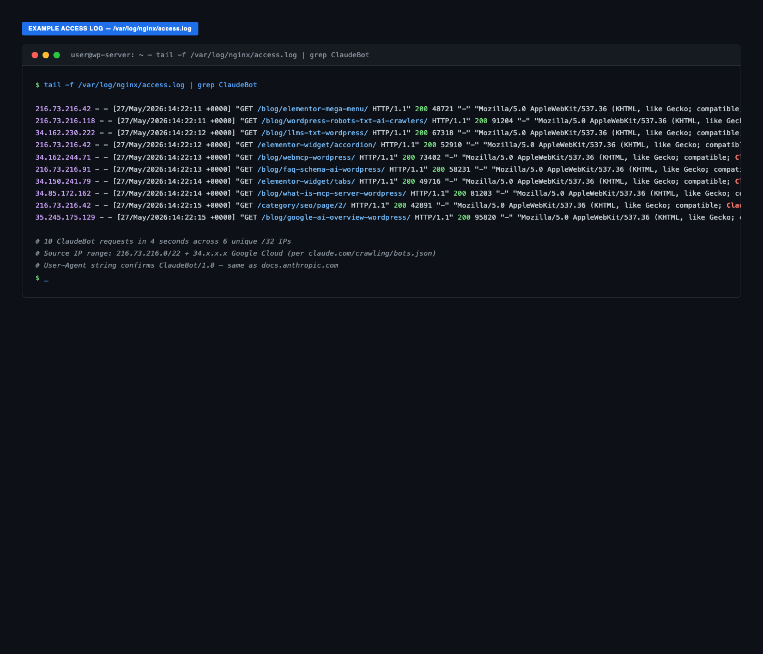Select the URL /blog/wordpress-robots-txt-ai-crawlers/

344,121
